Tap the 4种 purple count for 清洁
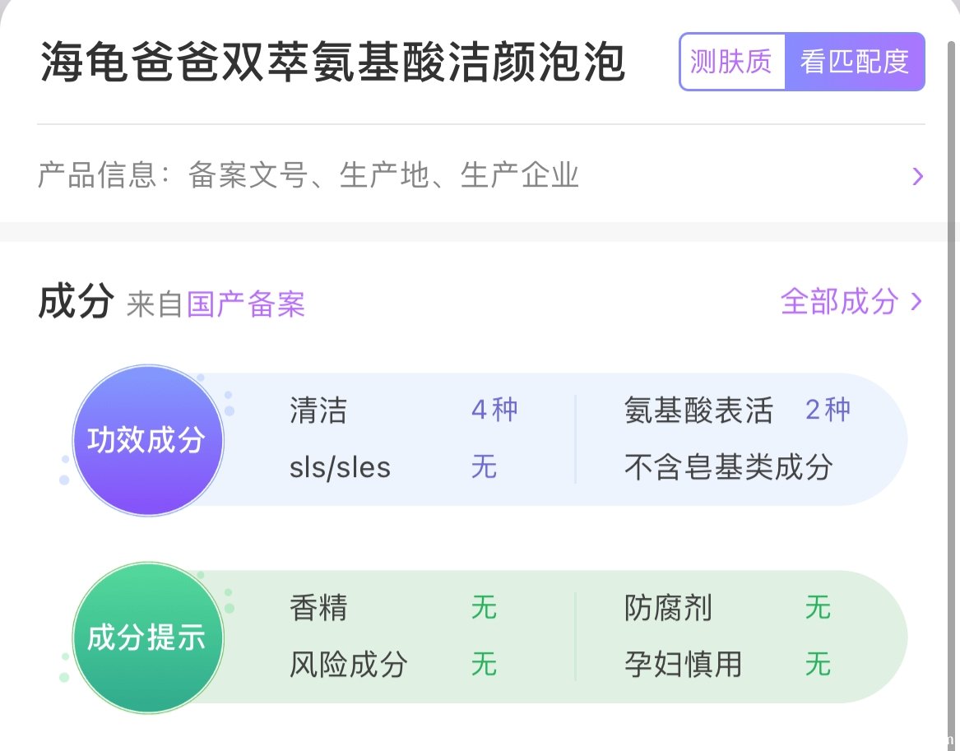The width and height of the screenshot is (960, 751). 494,410
